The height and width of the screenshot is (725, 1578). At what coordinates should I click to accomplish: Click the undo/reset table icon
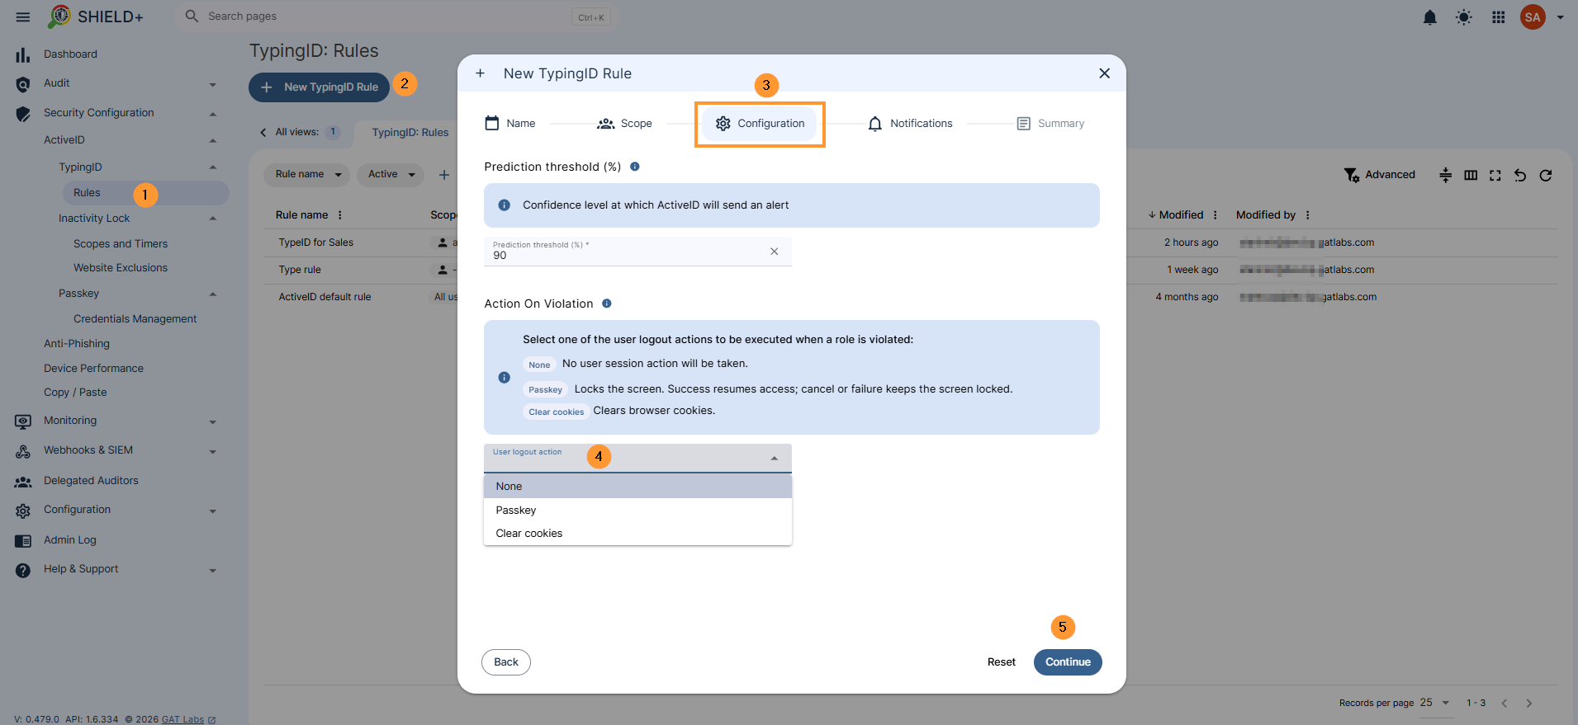[1520, 175]
